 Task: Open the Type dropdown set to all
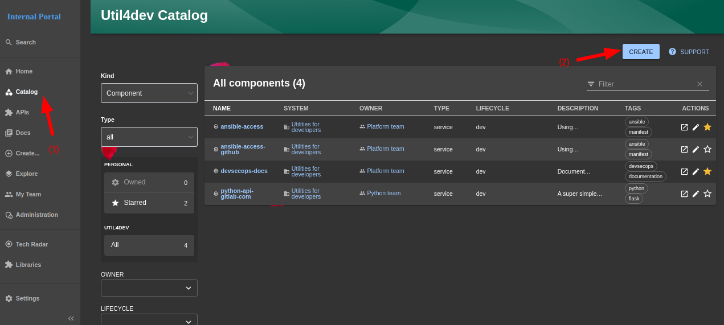[x=149, y=137]
